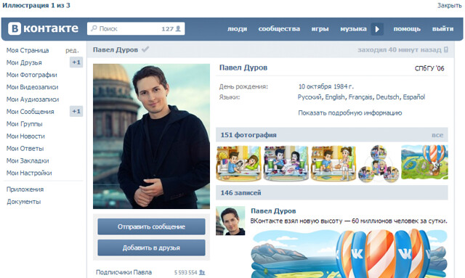Click mobile icon after 'заходил 40 минут назад'
Viewport: 465px width, 278px height.
(x=445, y=50)
